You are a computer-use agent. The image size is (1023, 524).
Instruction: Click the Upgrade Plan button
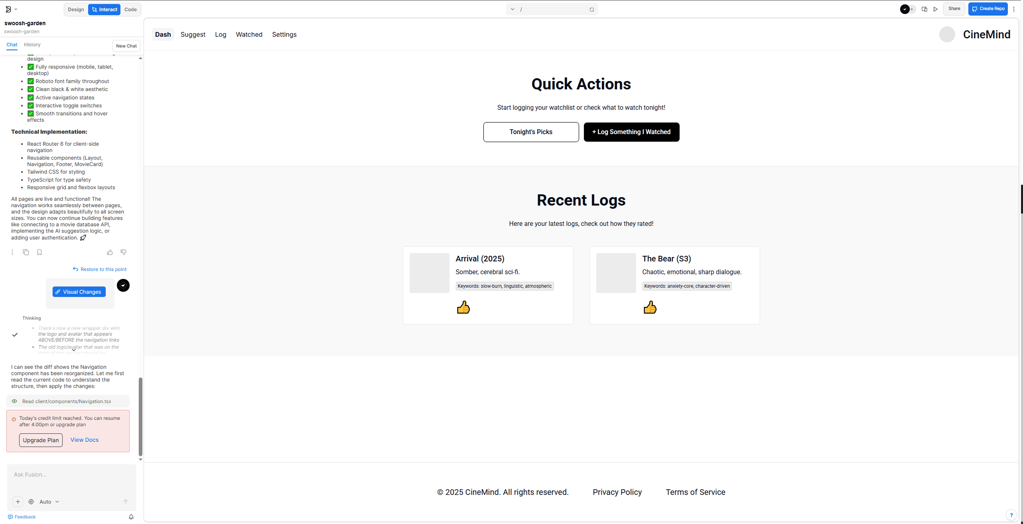[41, 440]
